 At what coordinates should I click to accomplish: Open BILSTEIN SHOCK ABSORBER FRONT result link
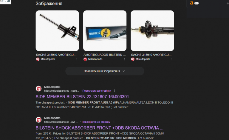pyautogui.click(x=100, y=128)
